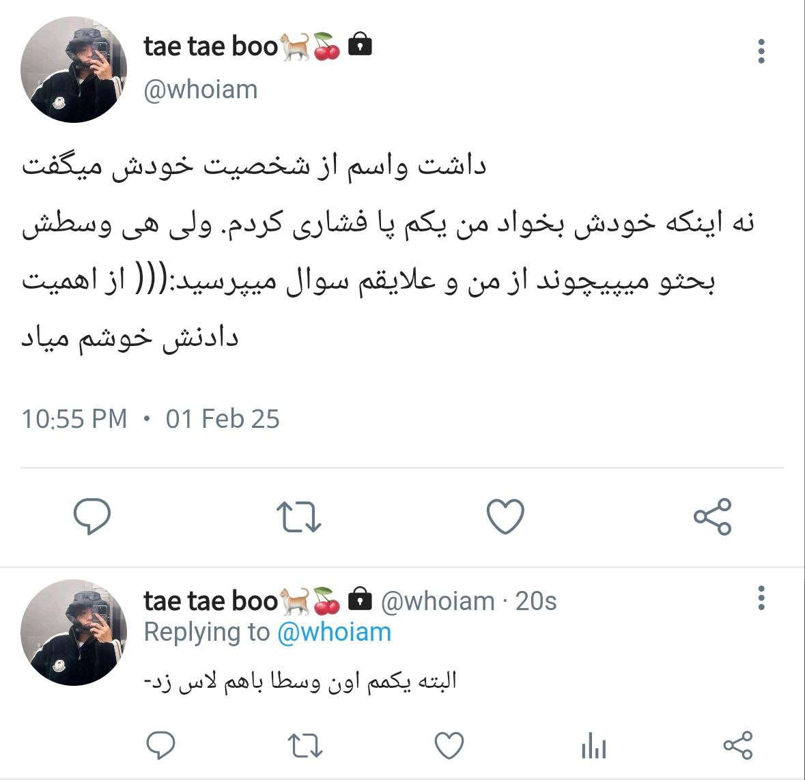Open the main tweet author's profile picture
The image size is (805, 780).
coord(74,70)
